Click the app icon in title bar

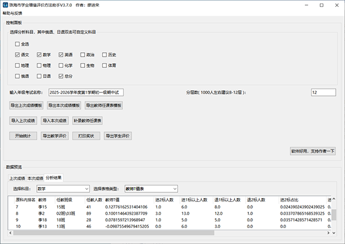[x=5, y=5]
